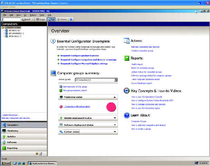
Task: Click the pink alert status pie chart
Action: click(x=111, y=107)
